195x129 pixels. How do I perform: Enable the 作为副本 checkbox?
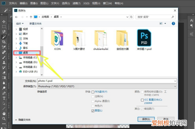[x=93, y=92]
